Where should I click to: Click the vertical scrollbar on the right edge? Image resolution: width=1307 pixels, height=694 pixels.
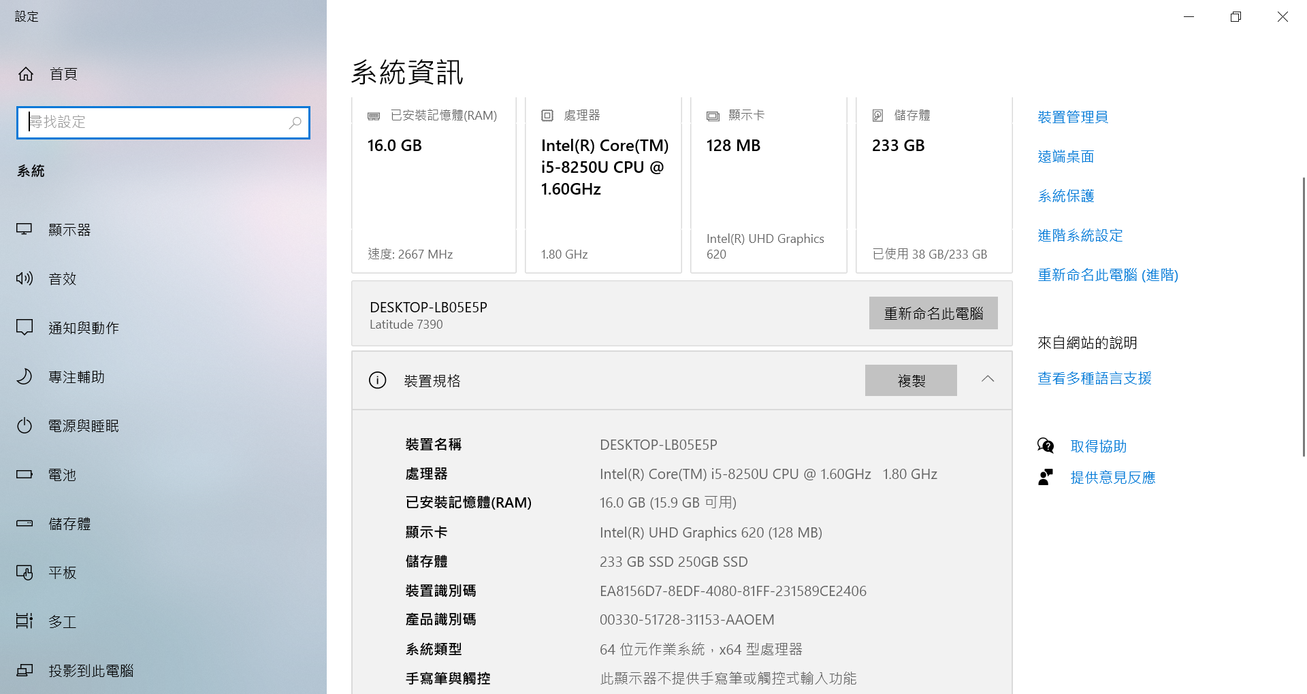pyautogui.click(x=1304, y=316)
